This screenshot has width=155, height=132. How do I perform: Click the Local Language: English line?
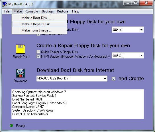tap(39, 103)
